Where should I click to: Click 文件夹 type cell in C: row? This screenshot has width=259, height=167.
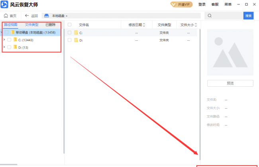pyautogui.click(x=164, y=33)
